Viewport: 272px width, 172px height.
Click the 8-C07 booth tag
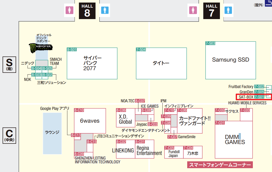pos(140,101)
